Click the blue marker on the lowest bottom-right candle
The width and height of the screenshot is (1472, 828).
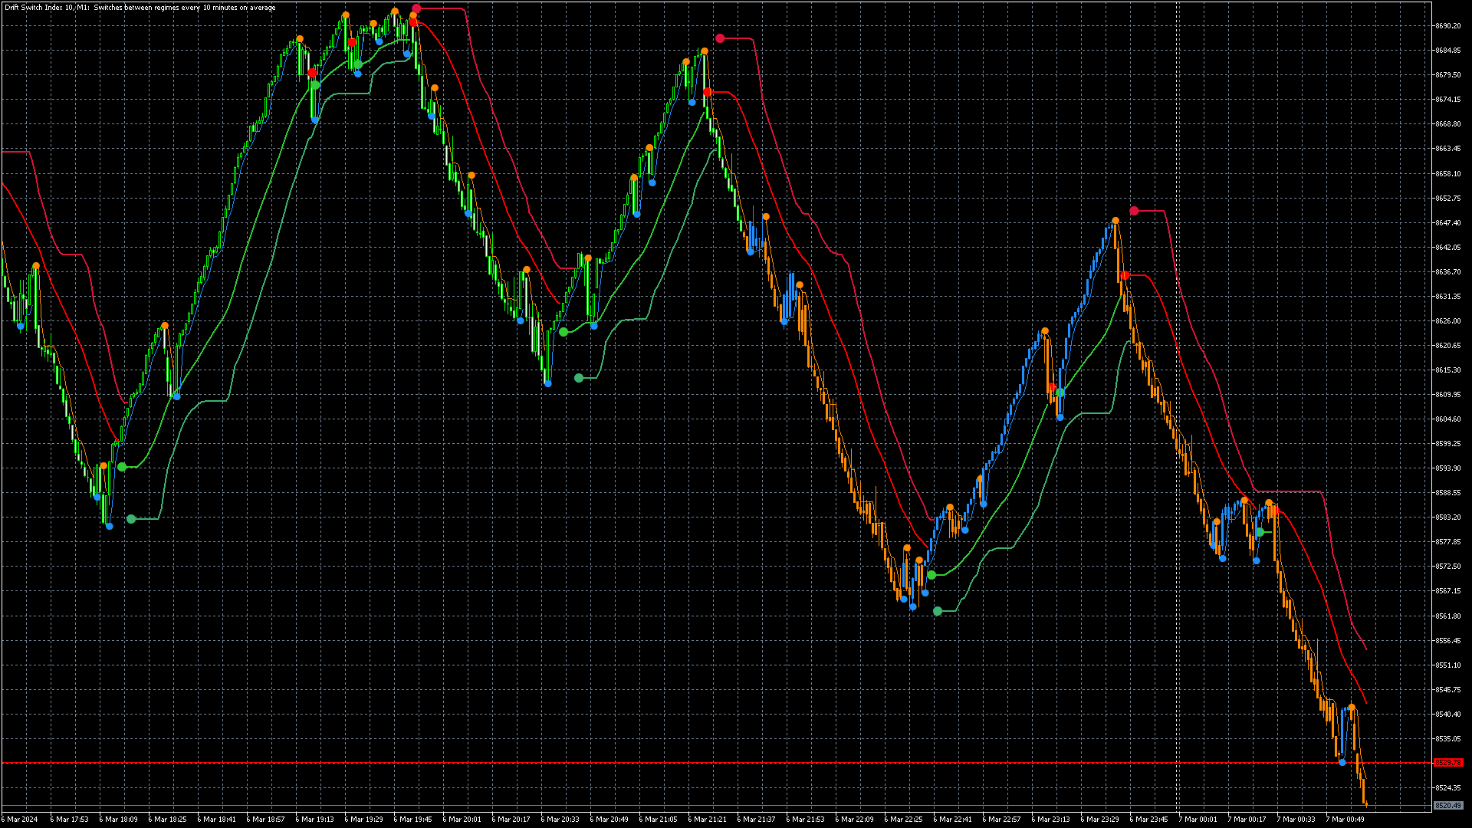[x=1342, y=762]
